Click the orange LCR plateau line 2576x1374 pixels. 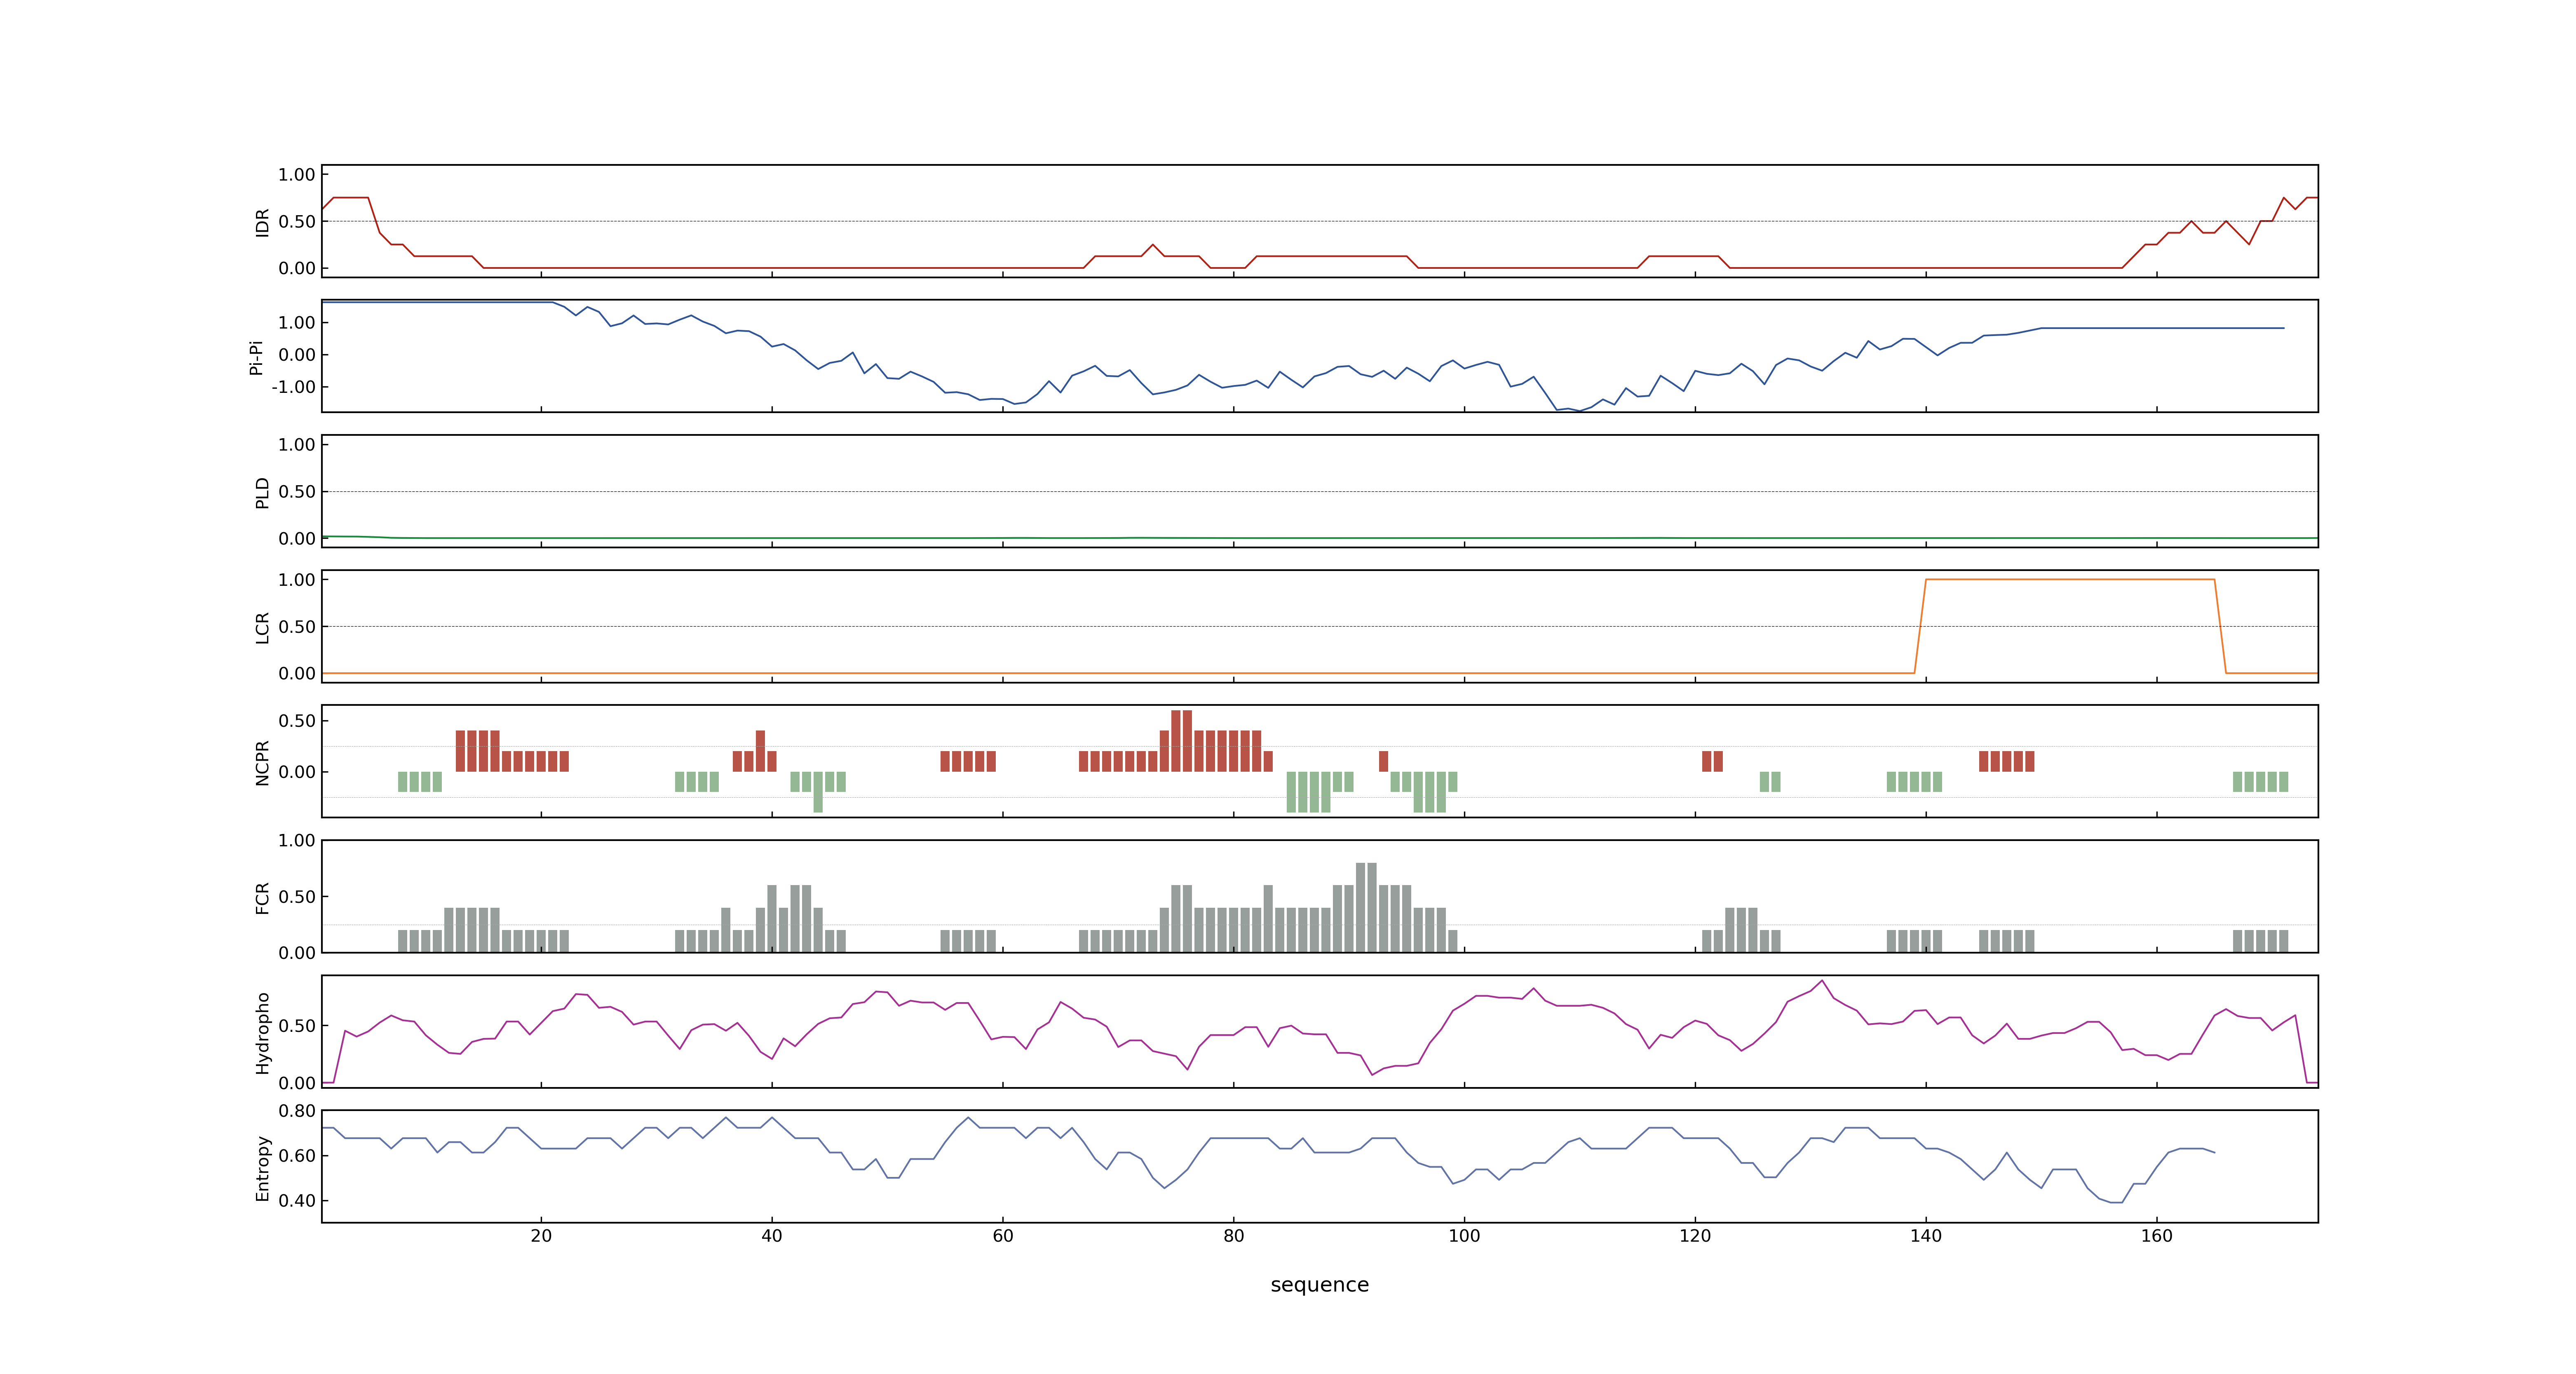click(2070, 580)
